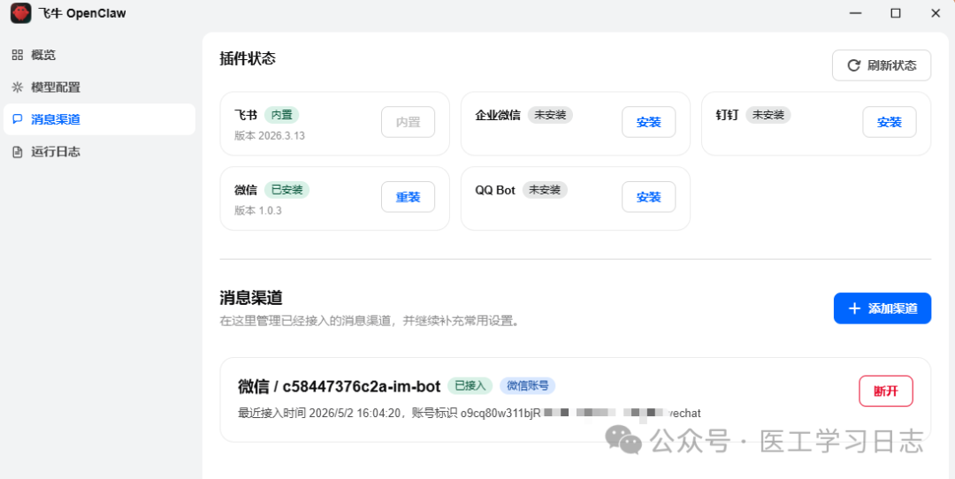
Task: Click the 概览 grid icon in the sidebar
Action: tap(18, 55)
